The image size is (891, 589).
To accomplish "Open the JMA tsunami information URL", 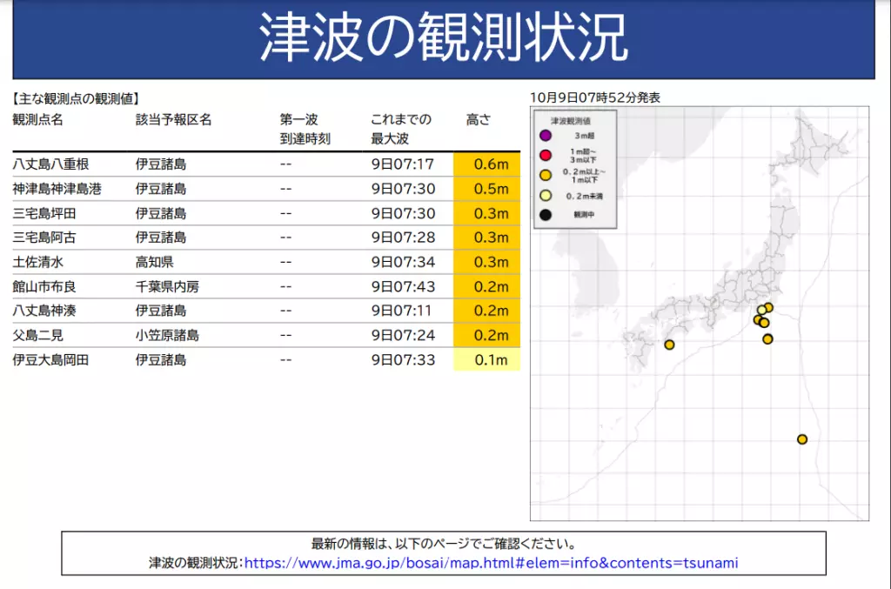I will click(x=491, y=563).
